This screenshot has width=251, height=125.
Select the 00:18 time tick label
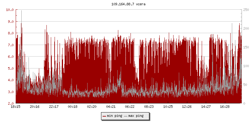pos(73,107)
